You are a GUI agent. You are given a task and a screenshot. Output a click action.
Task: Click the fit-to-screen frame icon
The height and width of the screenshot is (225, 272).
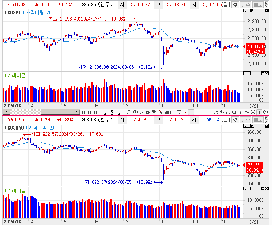pyautogui.click(x=253, y=112)
